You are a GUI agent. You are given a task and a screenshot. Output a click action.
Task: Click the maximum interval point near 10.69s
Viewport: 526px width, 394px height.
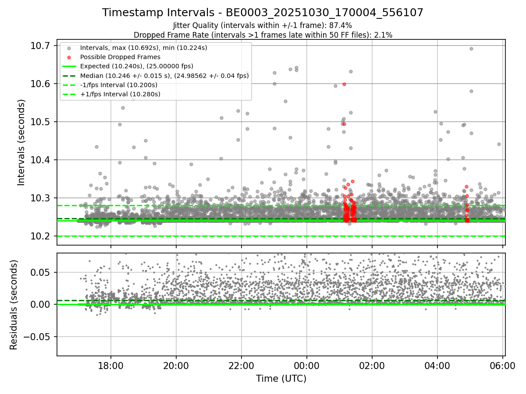(x=471, y=49)
